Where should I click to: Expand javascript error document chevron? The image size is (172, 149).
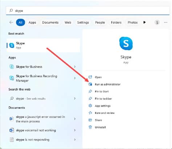[75, 119]
